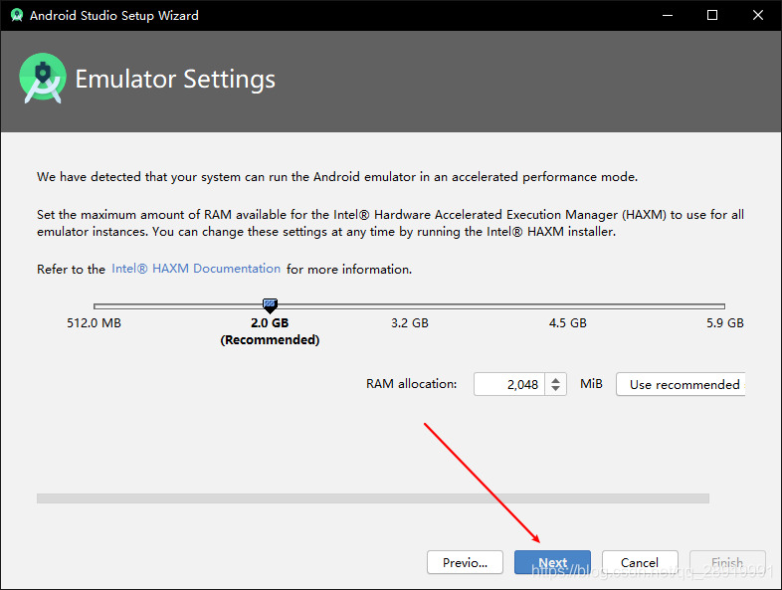The width and height of the screenshot is (782, 590).
Task: Click the 4.5 GB slider label
Action: coord(567,323)
